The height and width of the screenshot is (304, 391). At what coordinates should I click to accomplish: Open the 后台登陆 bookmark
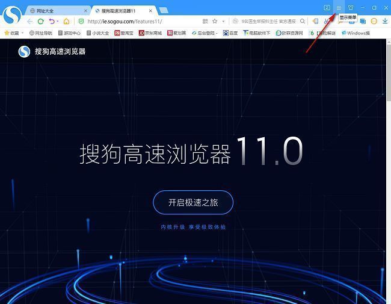click(205, 33)
